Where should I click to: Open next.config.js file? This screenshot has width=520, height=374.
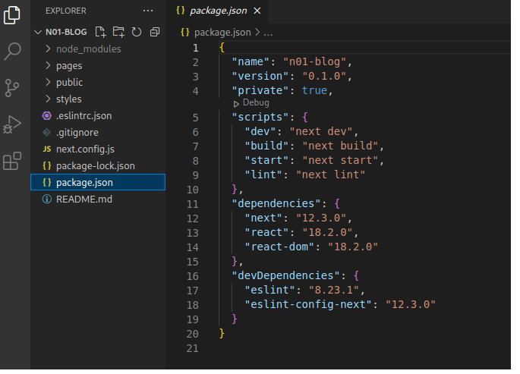point(98,149)
